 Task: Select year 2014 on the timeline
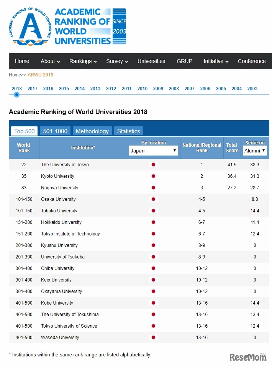pyautogui.click(x=79, y=89)
